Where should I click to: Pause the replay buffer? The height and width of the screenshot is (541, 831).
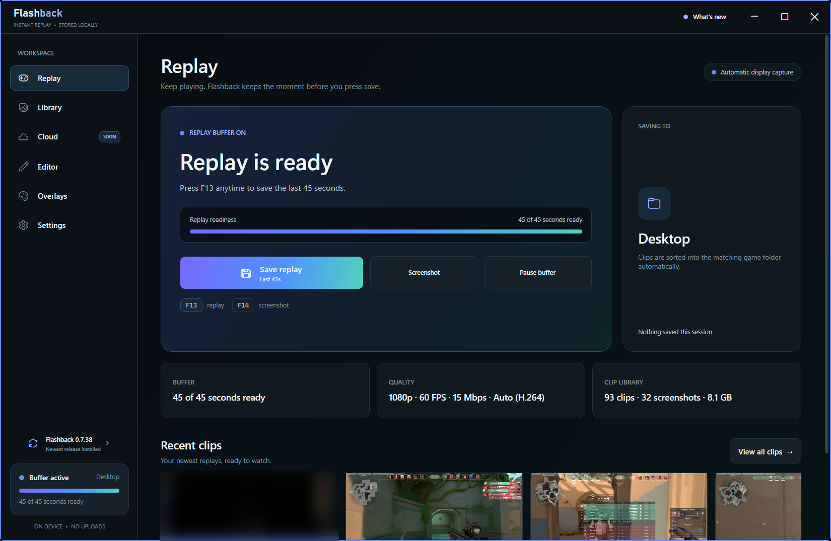[x=537, y=273]
